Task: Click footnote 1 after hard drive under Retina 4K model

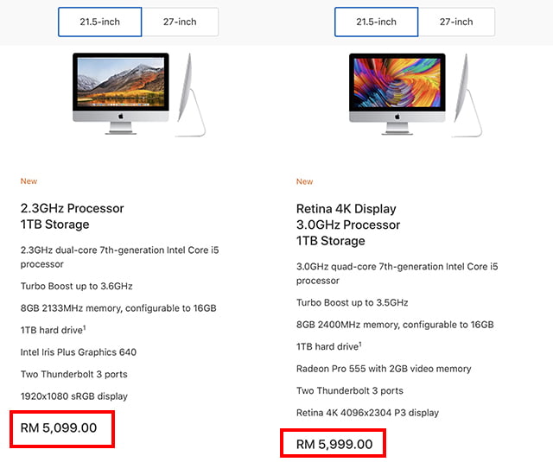Action: click(360, 345)
